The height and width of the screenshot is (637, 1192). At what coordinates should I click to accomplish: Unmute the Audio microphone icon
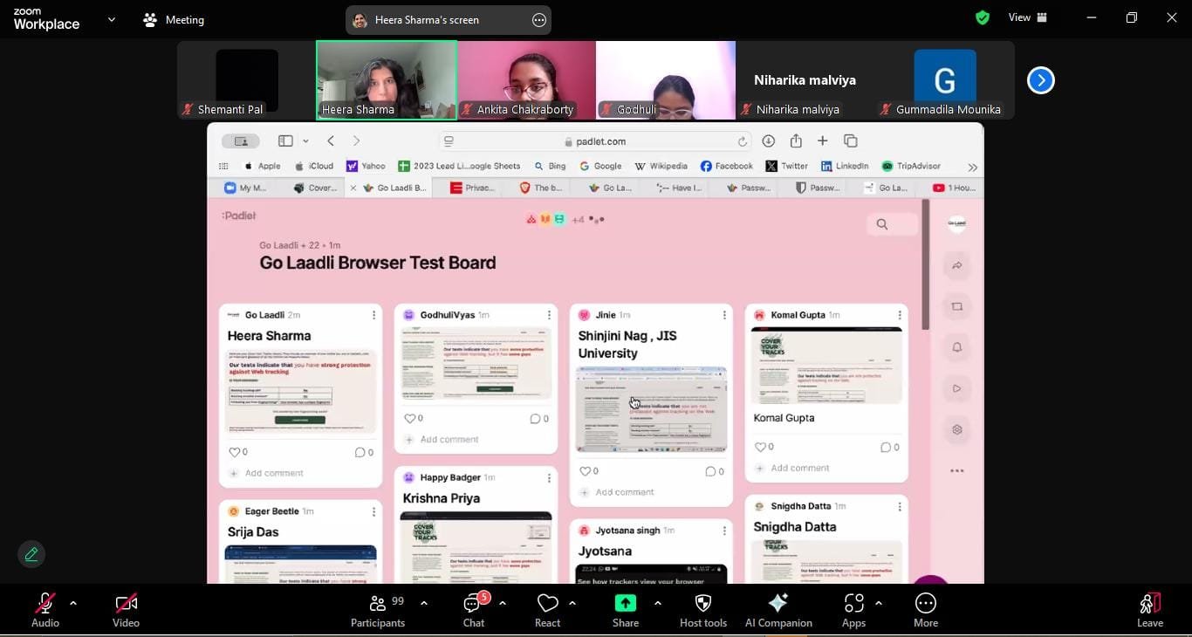45,603
